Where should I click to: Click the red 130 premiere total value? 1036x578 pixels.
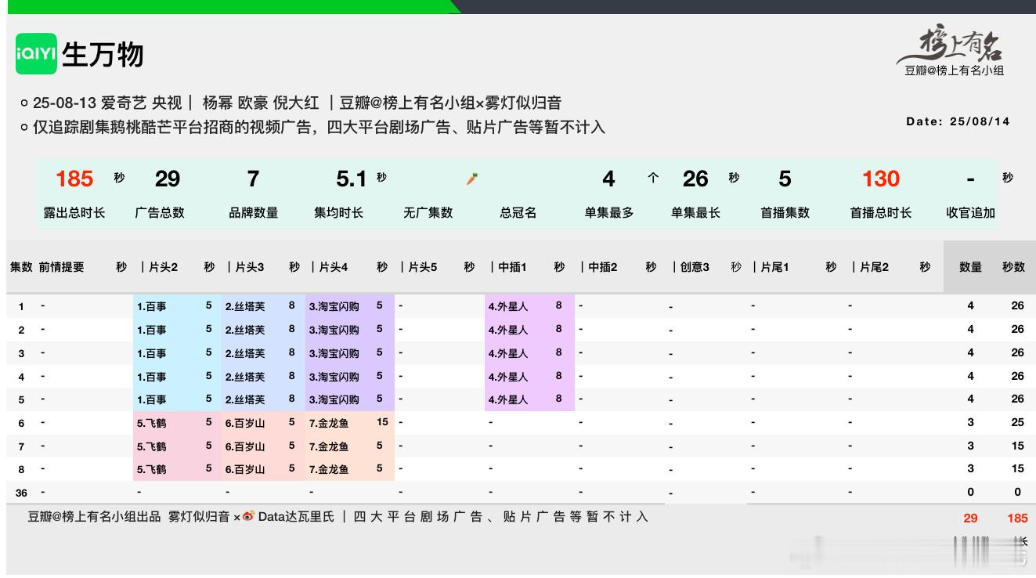(x=881, y=179)
